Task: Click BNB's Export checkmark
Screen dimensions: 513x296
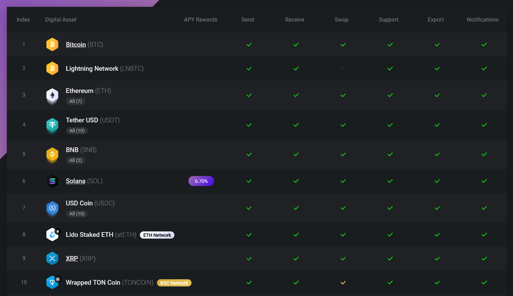Action: (x=437, y=154)
